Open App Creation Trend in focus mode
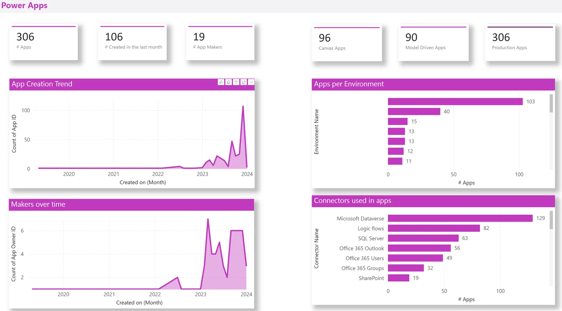 244,82
